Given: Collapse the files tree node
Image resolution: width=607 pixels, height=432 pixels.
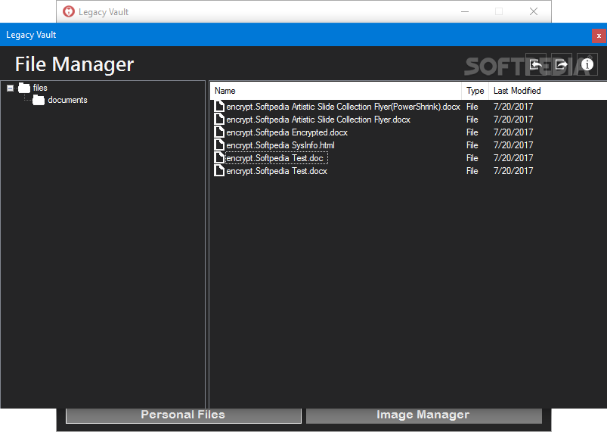Looking at the screenshot, I should pyautogui.click(x=11, y=89).
